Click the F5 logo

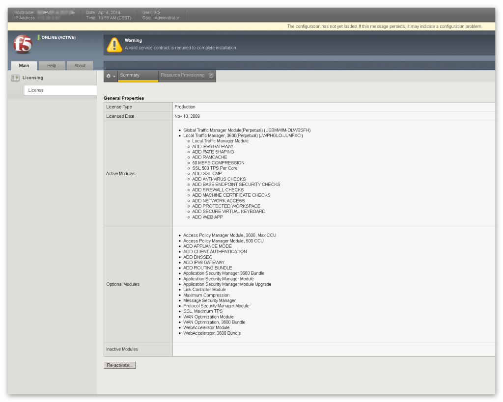pos(23,44)
